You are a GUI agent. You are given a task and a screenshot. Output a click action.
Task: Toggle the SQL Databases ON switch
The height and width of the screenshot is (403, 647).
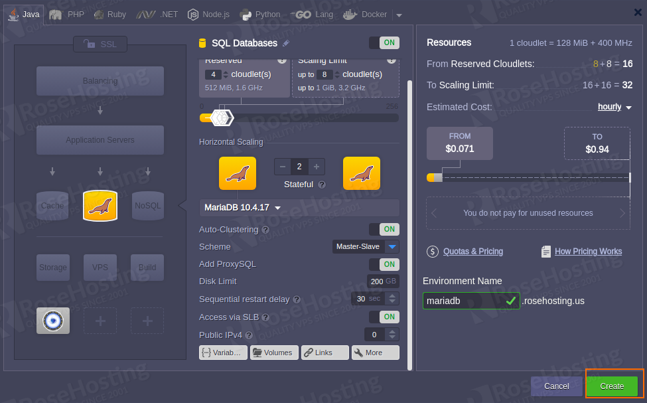pyautogui.click(x=384, y=43)
